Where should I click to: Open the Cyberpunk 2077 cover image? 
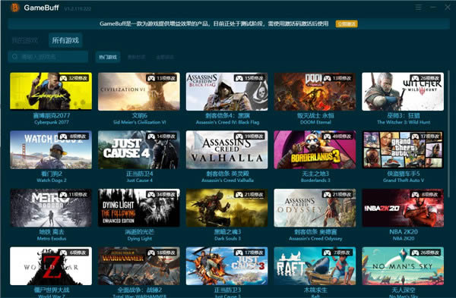[51, 91]
